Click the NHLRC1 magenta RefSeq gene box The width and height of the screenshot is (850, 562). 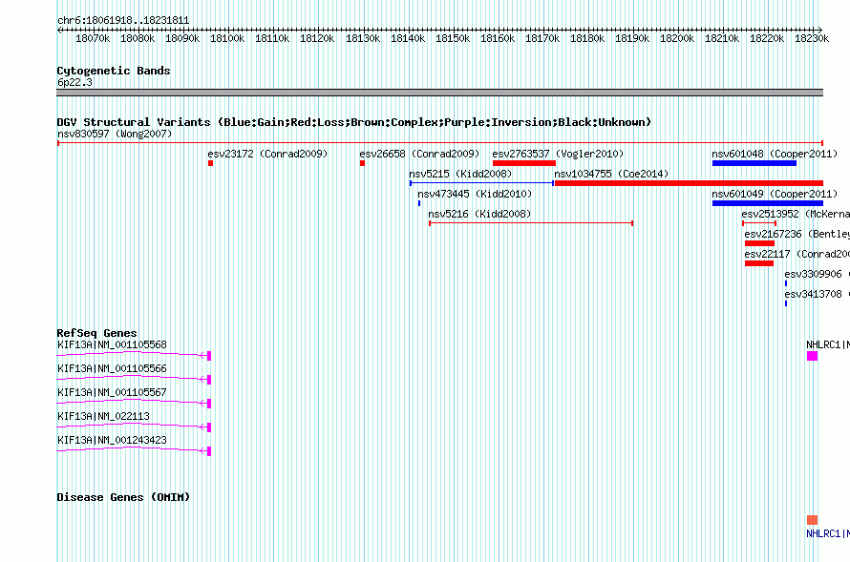pos(812,356)
